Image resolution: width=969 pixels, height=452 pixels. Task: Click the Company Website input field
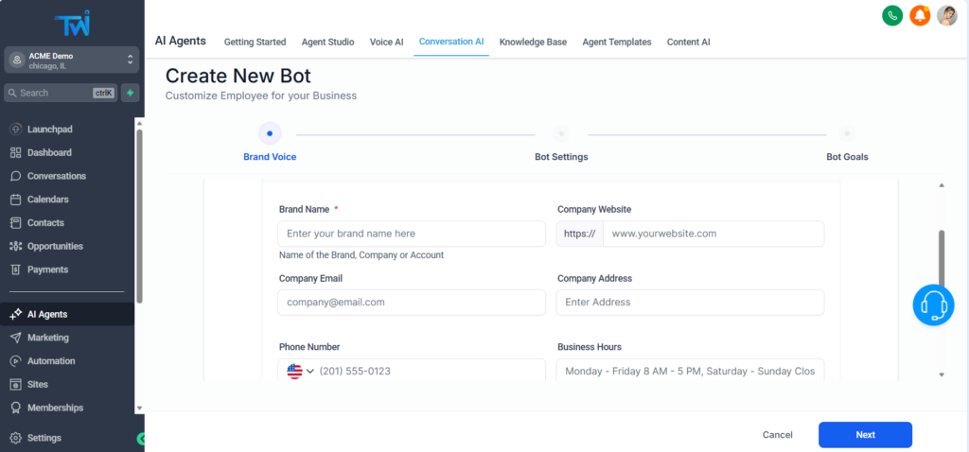pyautogui.click(x=714, y=234)
